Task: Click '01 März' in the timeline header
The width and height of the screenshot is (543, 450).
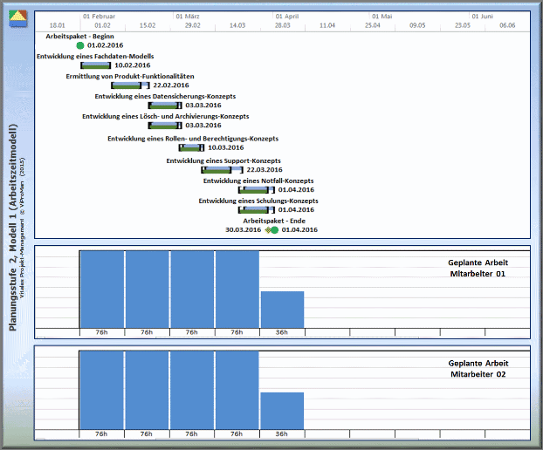Action: (188, 17)
